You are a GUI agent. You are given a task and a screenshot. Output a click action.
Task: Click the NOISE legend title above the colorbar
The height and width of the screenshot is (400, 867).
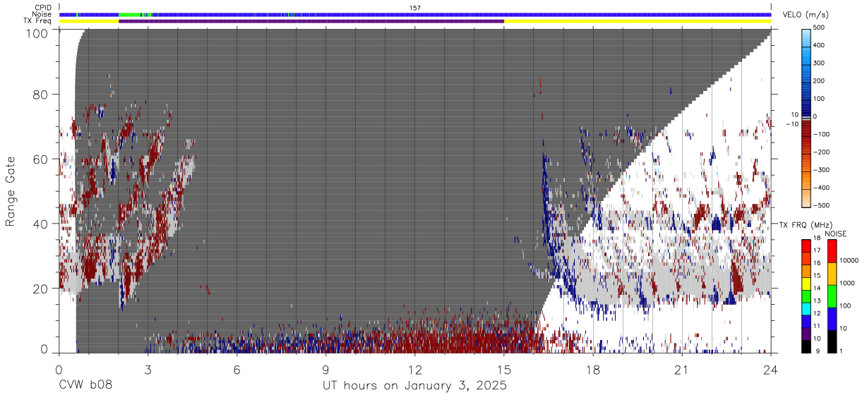[x=836, y=234]
